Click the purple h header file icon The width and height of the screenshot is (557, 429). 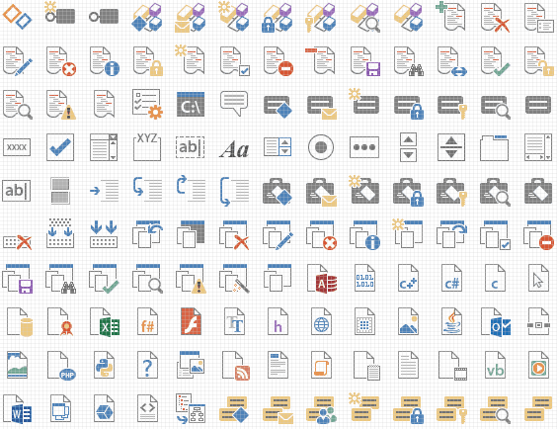coord(278,321)
